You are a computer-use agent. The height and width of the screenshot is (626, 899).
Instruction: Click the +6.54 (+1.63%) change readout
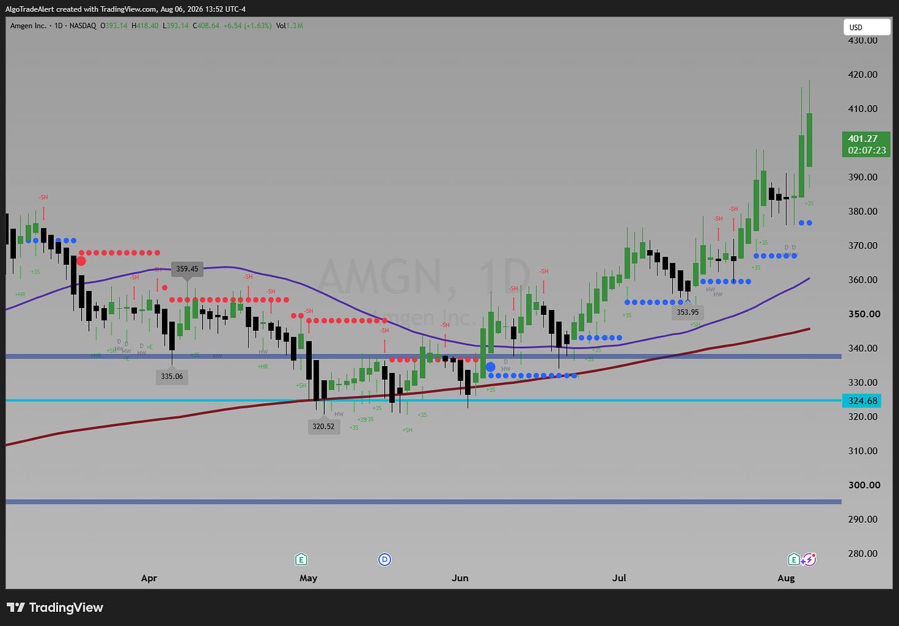[x=247, y=26]
